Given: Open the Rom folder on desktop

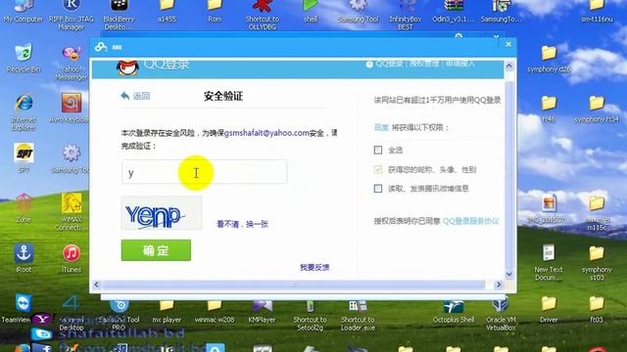Looking at the screenshot, I should coord(215,11).
